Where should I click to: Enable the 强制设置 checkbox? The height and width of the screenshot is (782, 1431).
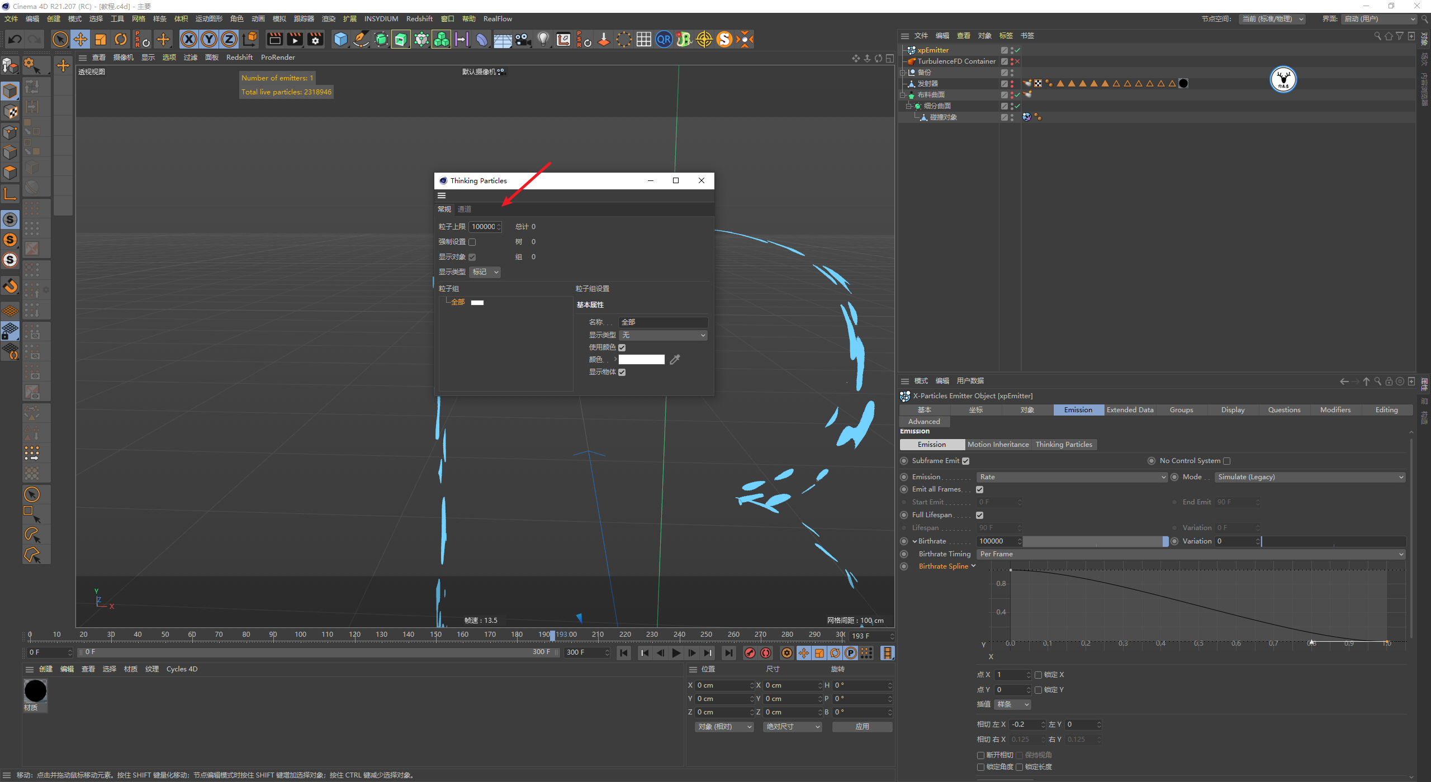(472, 242)
